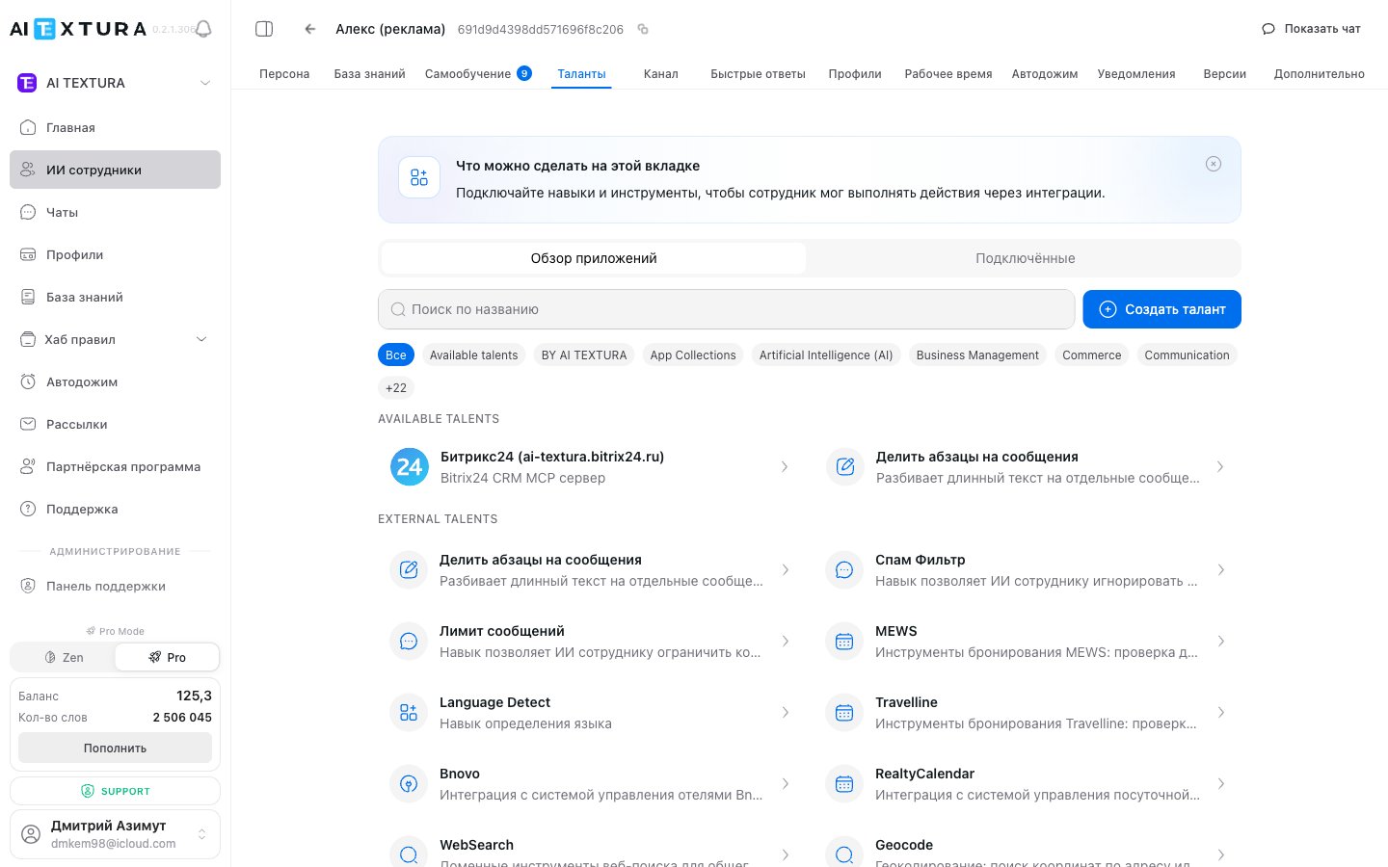The image size is (1388, 867).
Task: Filter by Commerce category chip
Action: click(x=1091, y=355)
